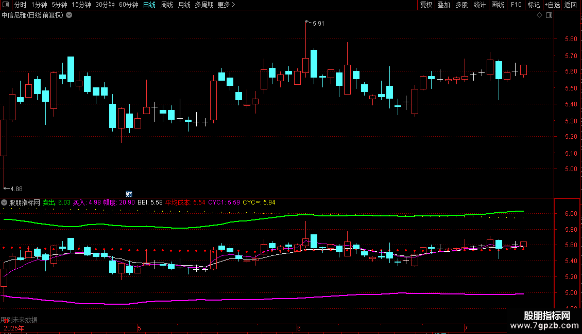Open the dropdown beside 中信尼雅(日线.前复权)
582x334 pixels.
(x=69, y=15)
